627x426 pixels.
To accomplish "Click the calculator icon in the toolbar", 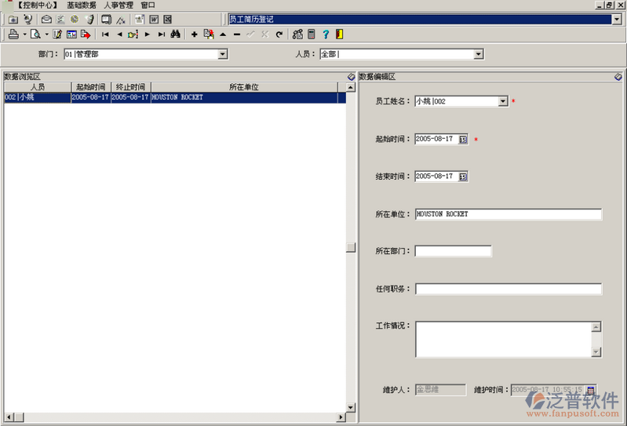I will click(311, 35).
